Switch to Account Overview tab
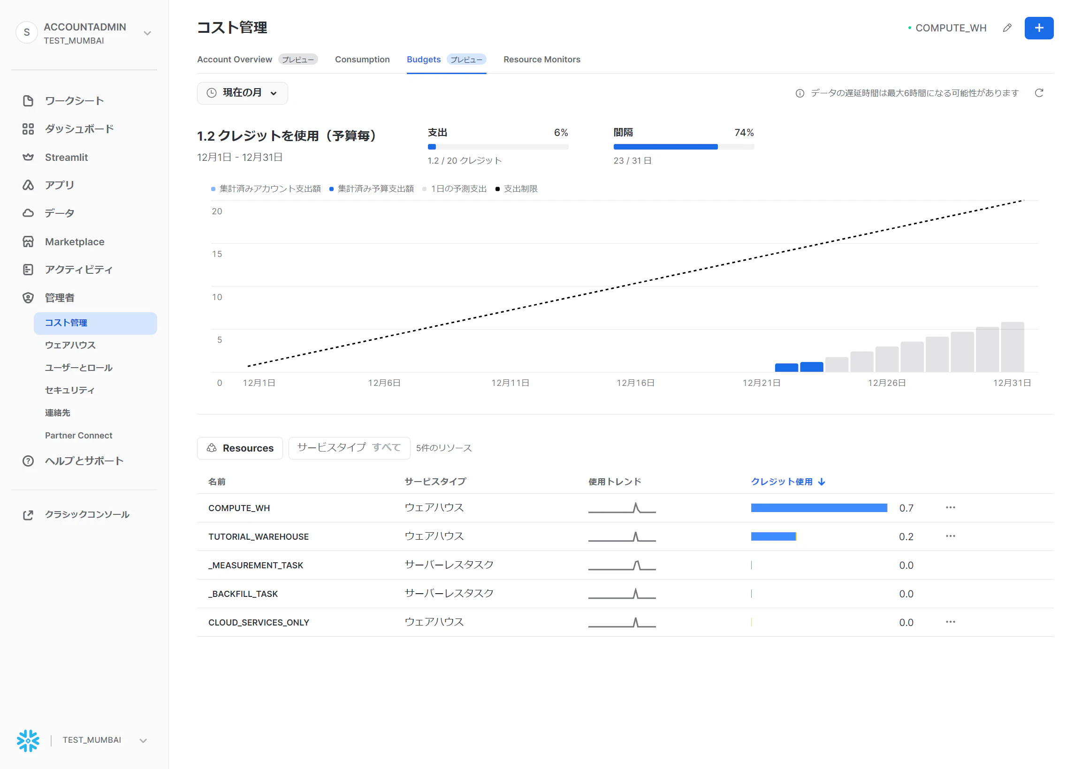 (x=257, y=60)
